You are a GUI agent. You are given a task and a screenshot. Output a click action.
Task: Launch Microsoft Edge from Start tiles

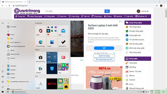(x=41, y=42)
